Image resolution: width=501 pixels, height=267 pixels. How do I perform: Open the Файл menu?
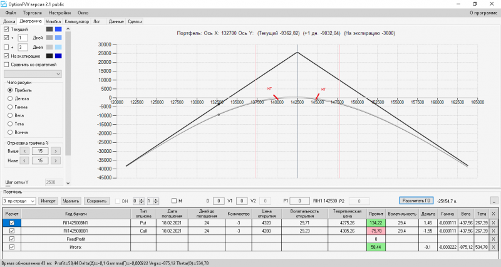click(x=11, y=13)
